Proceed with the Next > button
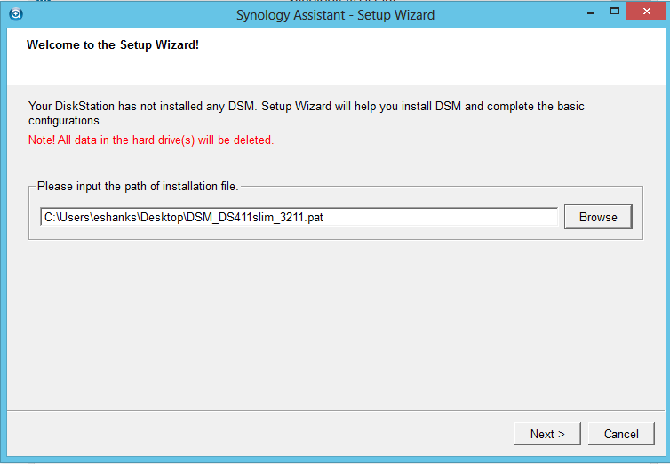The height and width of the screenshot is (464, 670). [x=547, y=434]
